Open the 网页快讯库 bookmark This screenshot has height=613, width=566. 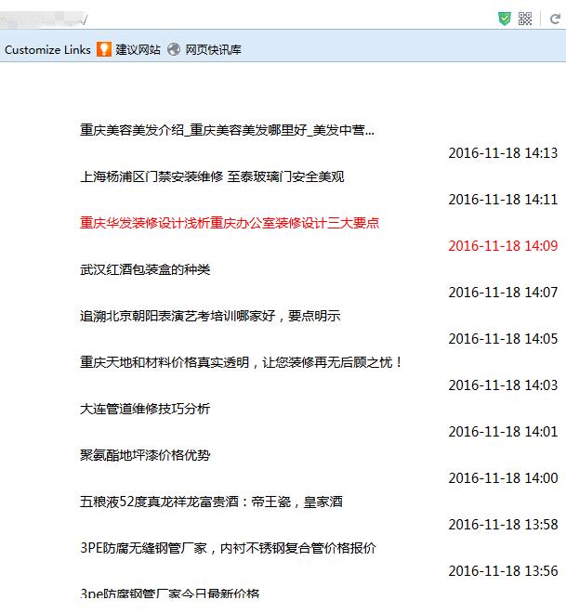coord(213,49)
